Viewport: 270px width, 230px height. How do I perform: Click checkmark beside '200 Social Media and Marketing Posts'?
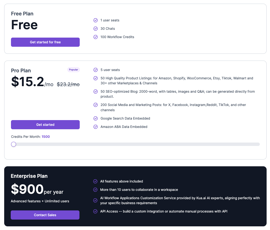point(96,105)
